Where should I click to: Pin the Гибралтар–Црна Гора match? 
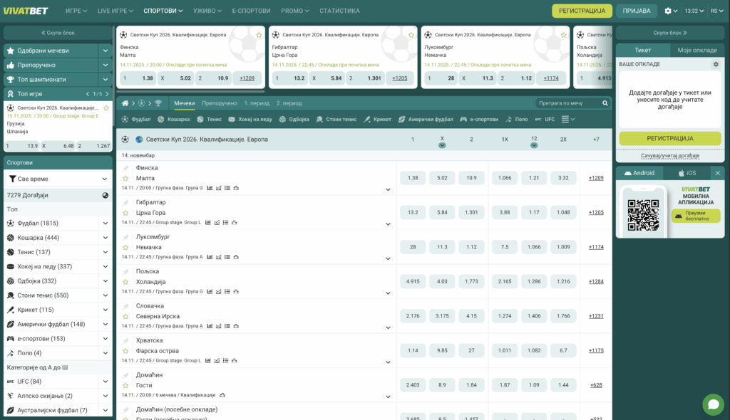coord(125,202)
